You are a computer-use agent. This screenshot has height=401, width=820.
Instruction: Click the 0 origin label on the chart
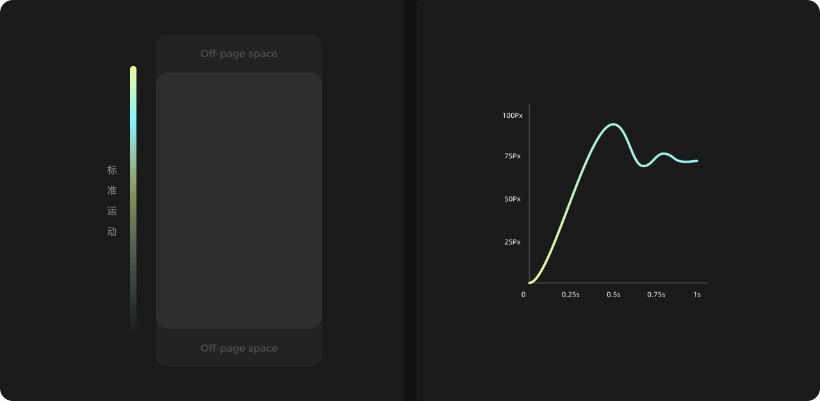523,295
